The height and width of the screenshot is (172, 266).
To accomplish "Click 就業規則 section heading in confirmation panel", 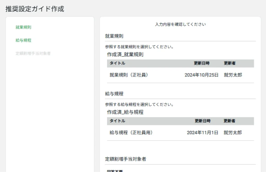I will point(114,36).
